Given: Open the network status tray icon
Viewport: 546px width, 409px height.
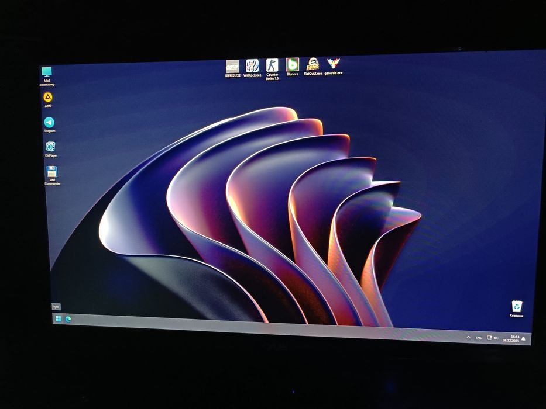Looking at the screenshot, I should click(489, 338).
